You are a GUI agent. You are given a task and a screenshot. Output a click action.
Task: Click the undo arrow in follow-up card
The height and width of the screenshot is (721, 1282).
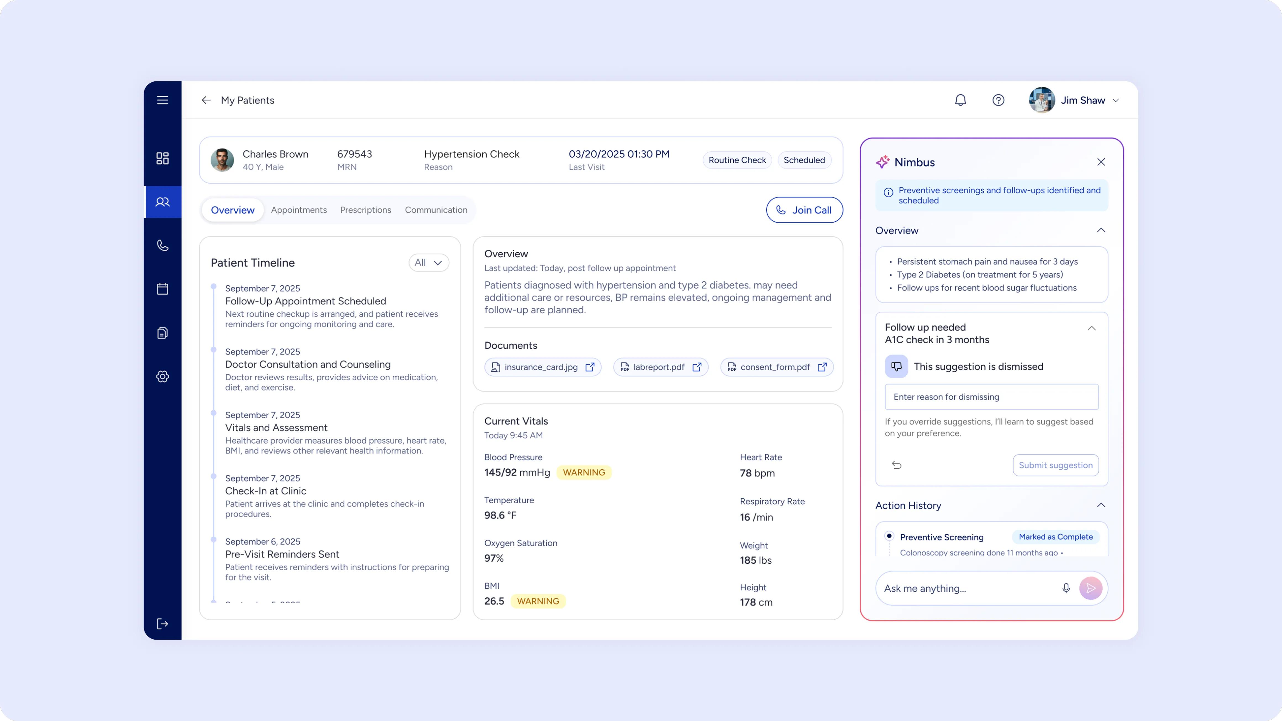pos(896,465)
